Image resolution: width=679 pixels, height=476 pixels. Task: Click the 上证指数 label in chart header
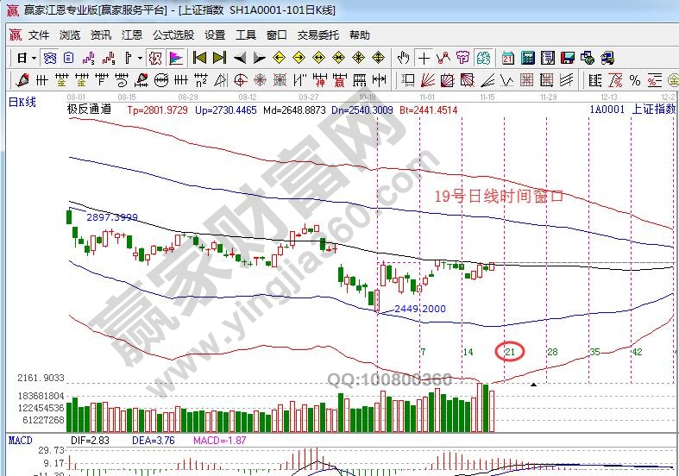point(653,110)
